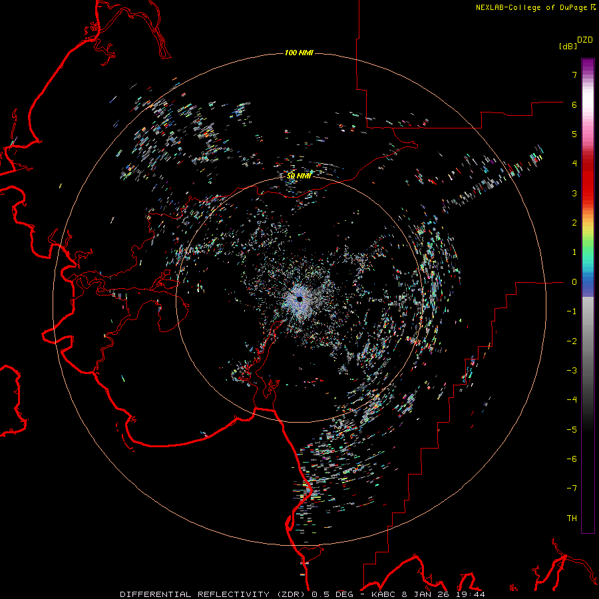Click the 3 value on color scale

click(574, 193)
